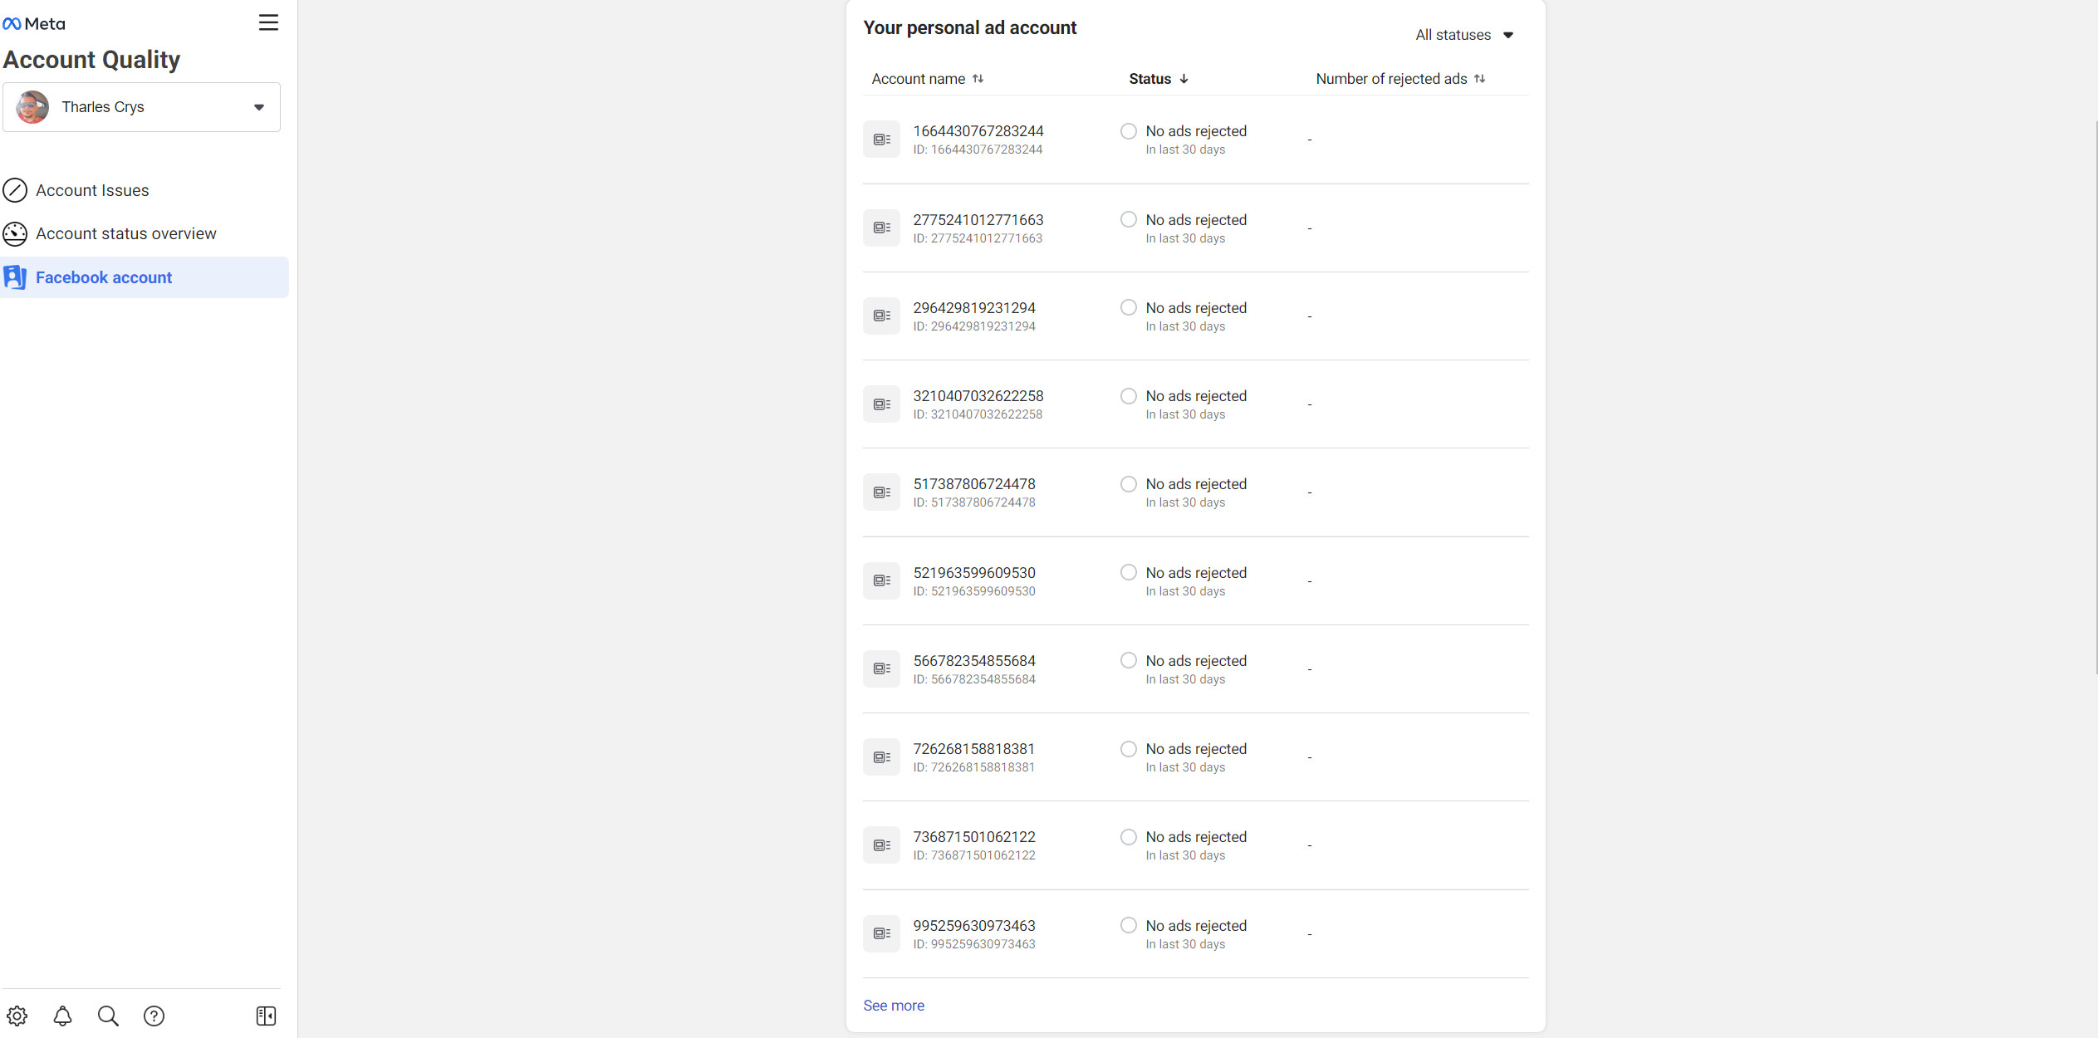The width and height of the screenshot is (2098, 1038).
Task: Click Your personal ad account heading
Action: 969,27
